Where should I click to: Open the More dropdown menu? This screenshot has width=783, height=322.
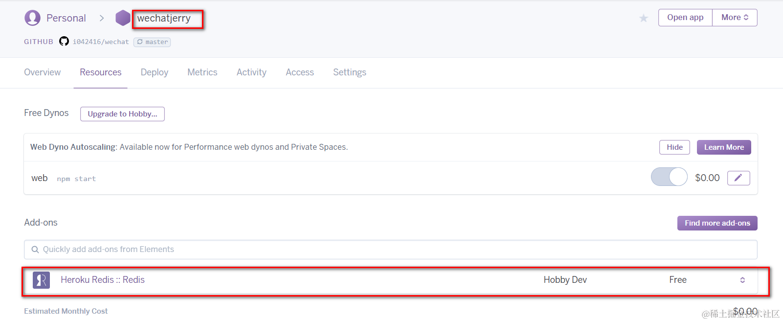[735, 18]
